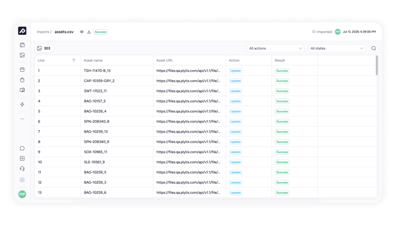Click the three-dots more sidebar icon
The width and height of the screenshot is (396, 225).
point(22,118)
